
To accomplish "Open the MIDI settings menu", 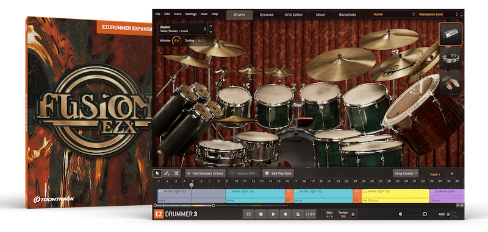I will pos(448,214).
